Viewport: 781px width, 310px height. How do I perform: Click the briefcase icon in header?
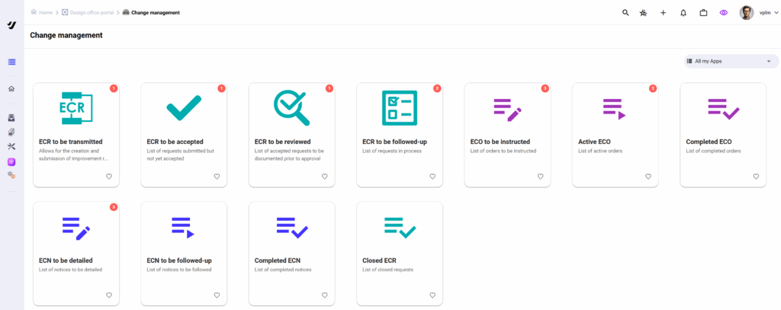(x=703, y=13)
